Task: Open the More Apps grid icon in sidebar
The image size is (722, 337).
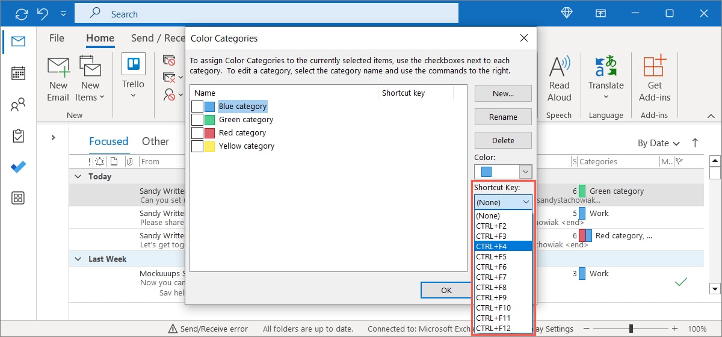Action: [x=18, y=199]
